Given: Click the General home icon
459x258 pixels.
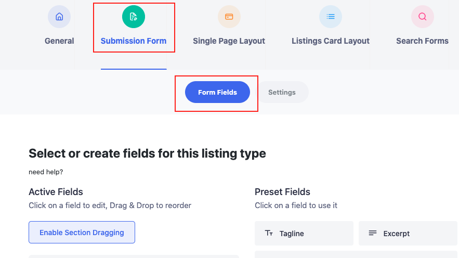Looking at the screenshot, I should coord(59,17).
